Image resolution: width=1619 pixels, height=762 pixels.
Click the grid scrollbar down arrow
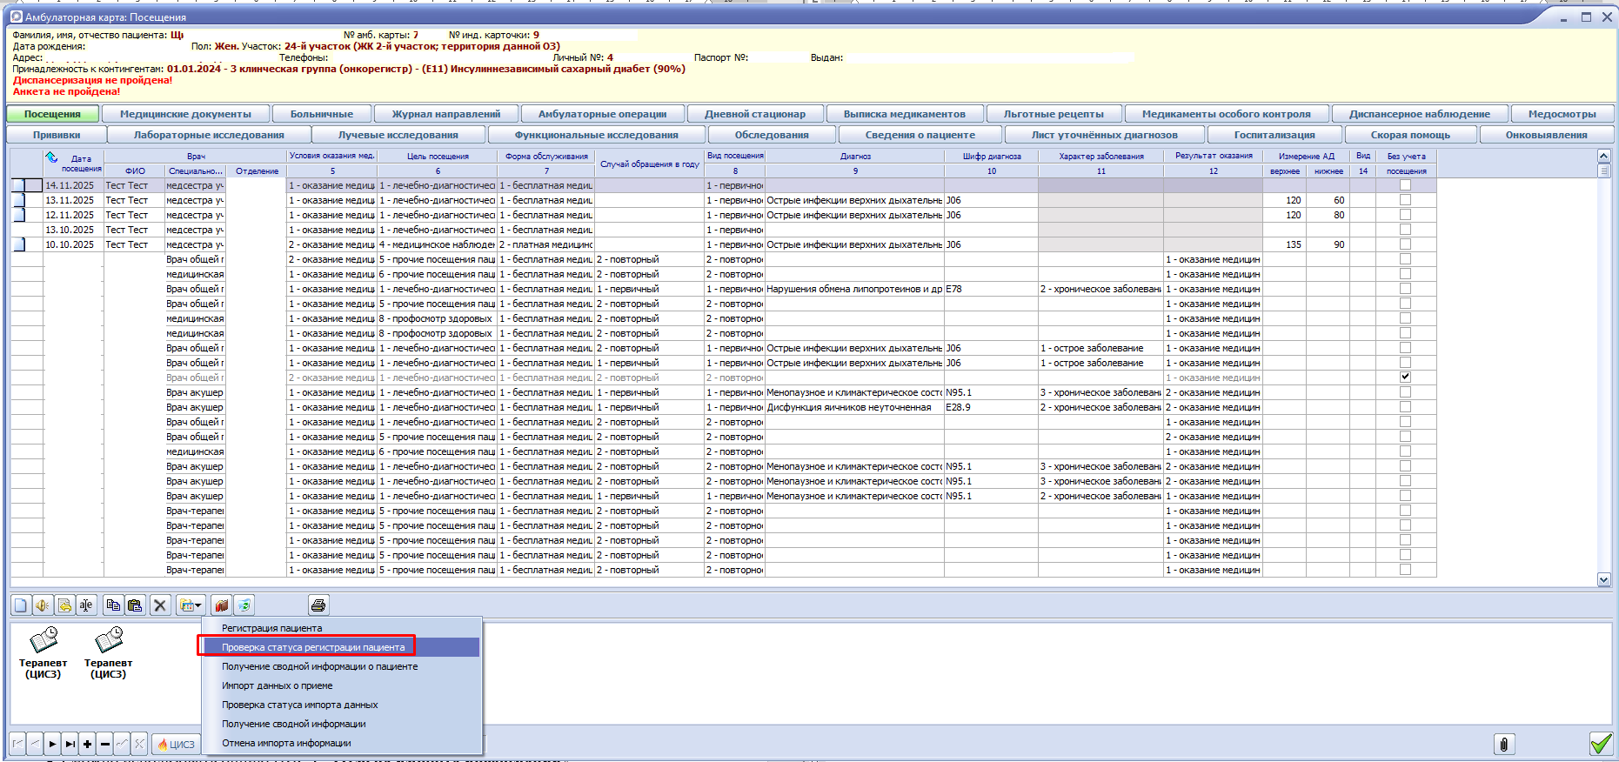click(x=1603, y=579)
